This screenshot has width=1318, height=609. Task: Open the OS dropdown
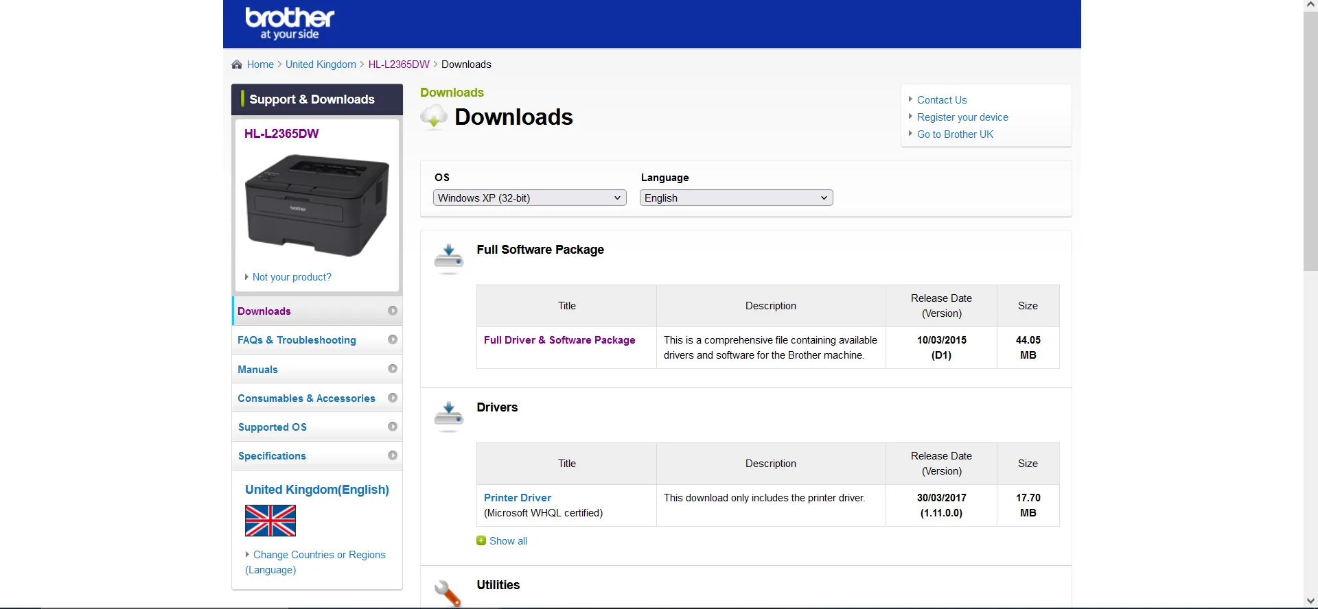point(529,198)
